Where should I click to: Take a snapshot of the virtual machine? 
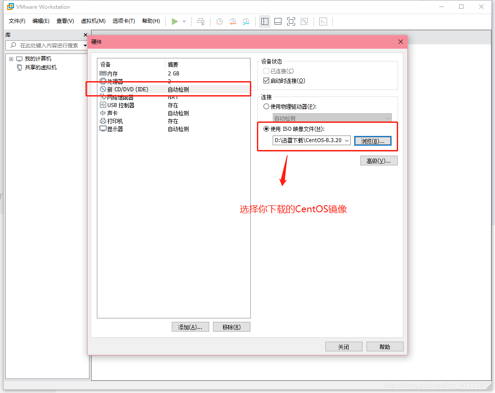pyautogui.click(x=219, y=21)
